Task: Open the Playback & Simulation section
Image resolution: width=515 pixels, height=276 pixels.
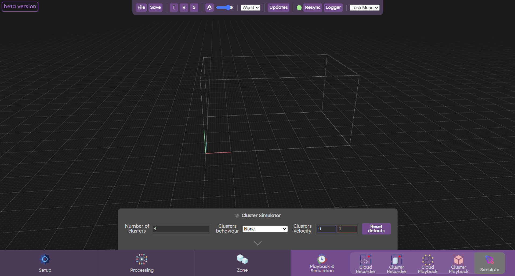Action: [322, 263]
